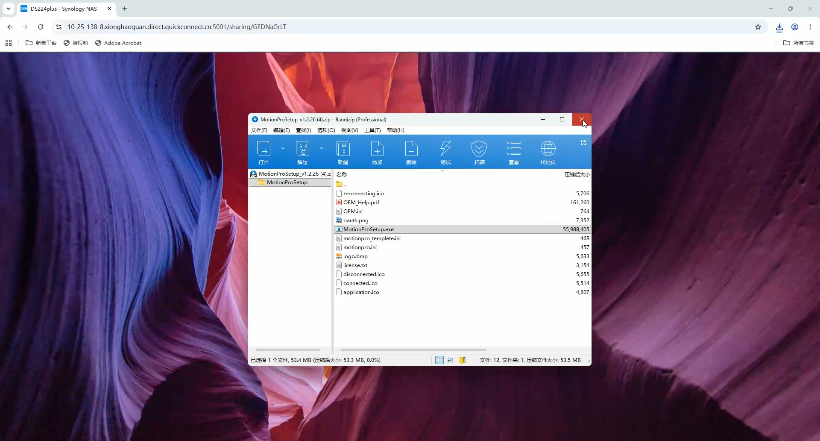Select MotionProSetup folder in the tree
820x441 pixels.
point(287,182)
